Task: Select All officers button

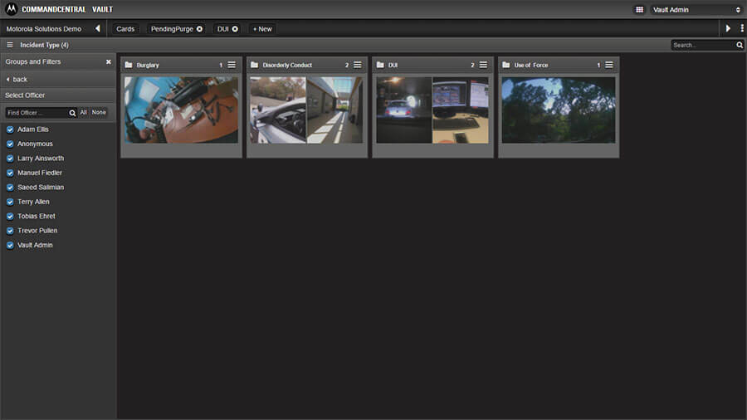Action: (x=83, y=112)
